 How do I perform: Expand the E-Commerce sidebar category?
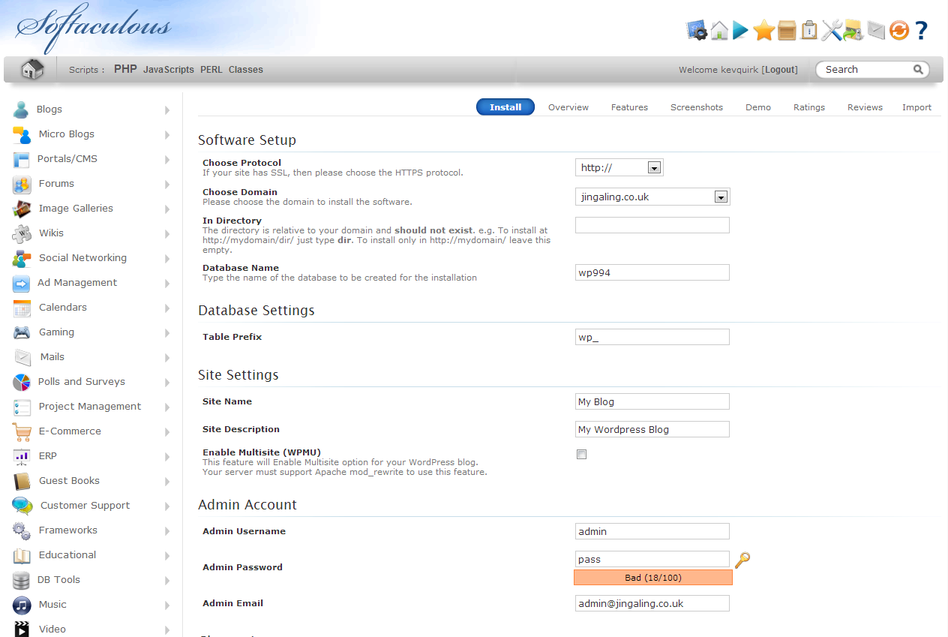click(70, 431)
